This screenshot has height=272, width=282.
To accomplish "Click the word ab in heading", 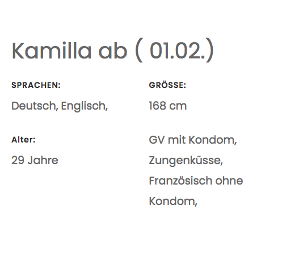I will pyautogui.click(x=113, y=51).
